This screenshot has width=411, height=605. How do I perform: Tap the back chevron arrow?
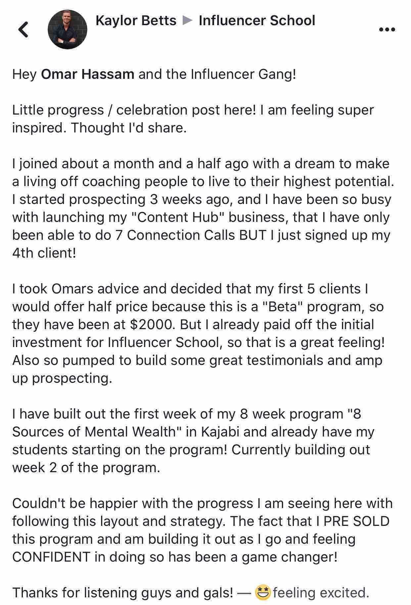pos(23,29)
